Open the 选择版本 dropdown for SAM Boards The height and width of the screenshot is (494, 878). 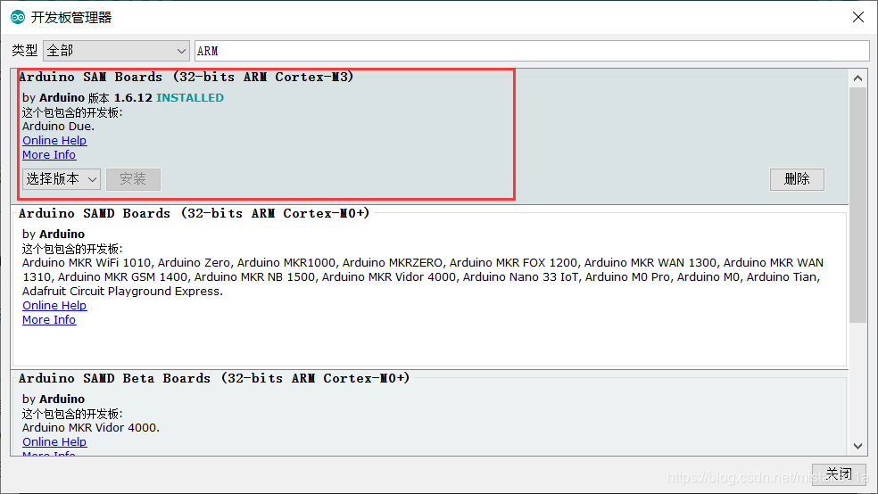(x=61, y=179)
